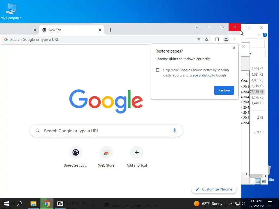Maximize the background Explorer window

[249, 27]
